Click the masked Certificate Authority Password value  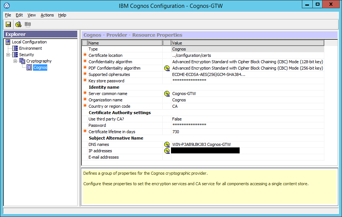189,125
